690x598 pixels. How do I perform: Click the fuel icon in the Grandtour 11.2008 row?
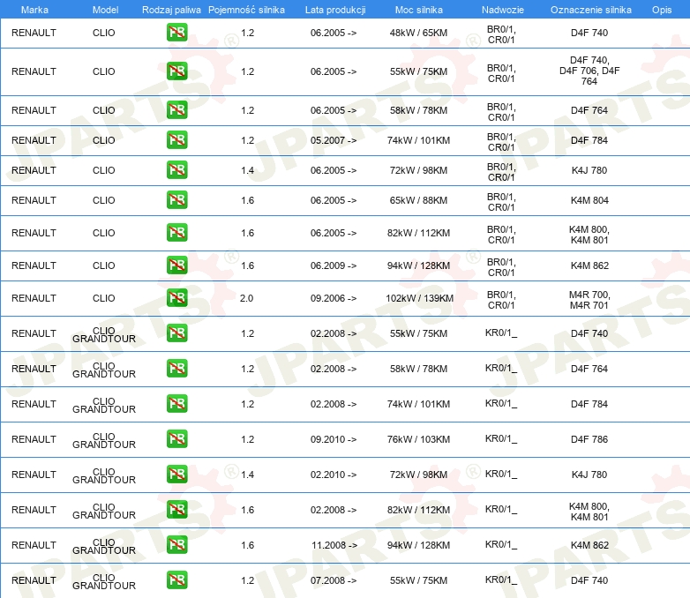click(x=176, y=544)
